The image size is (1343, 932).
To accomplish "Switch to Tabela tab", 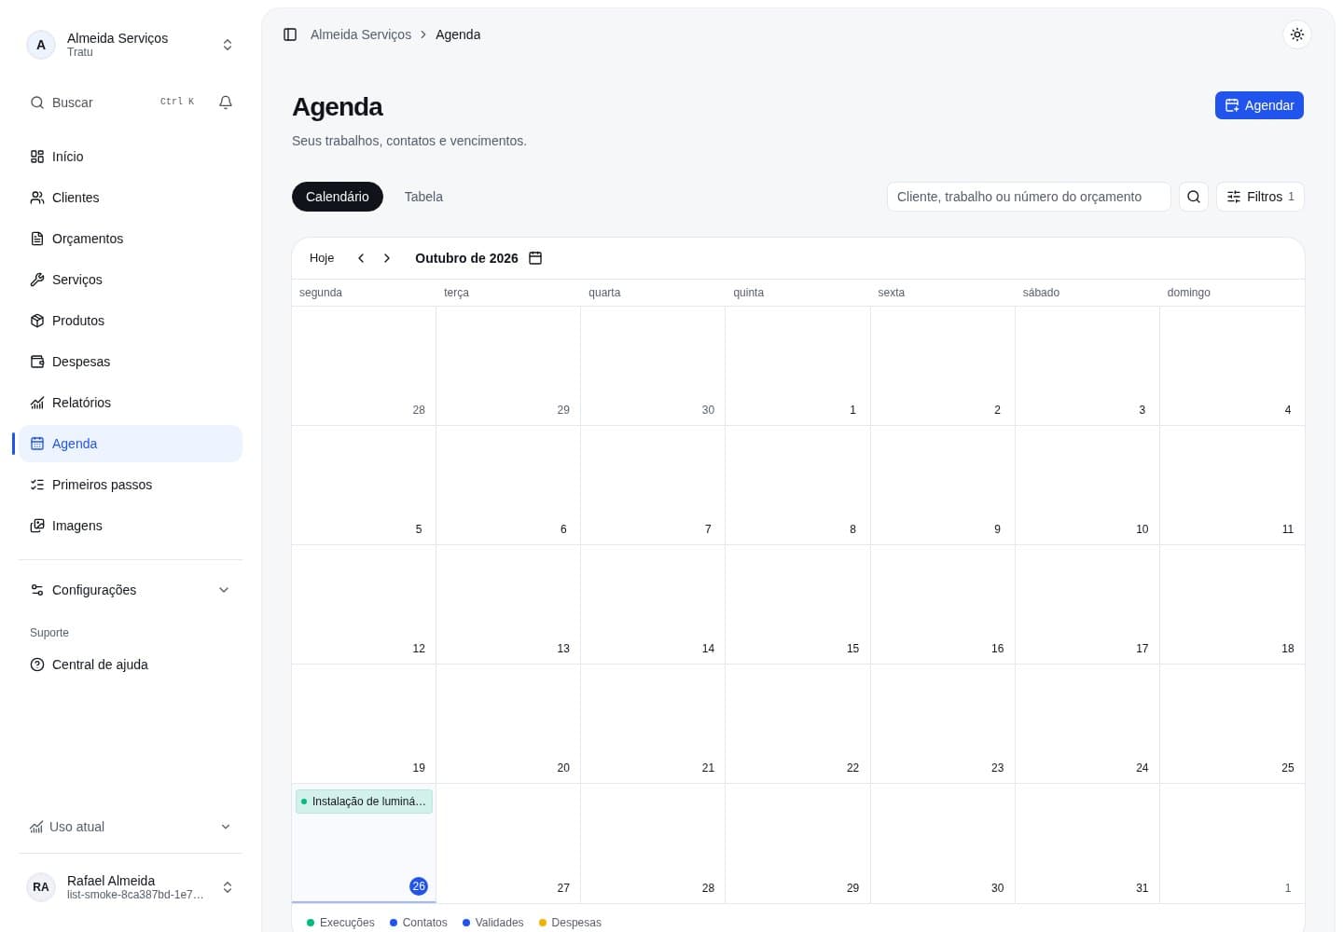I will 423,197.
